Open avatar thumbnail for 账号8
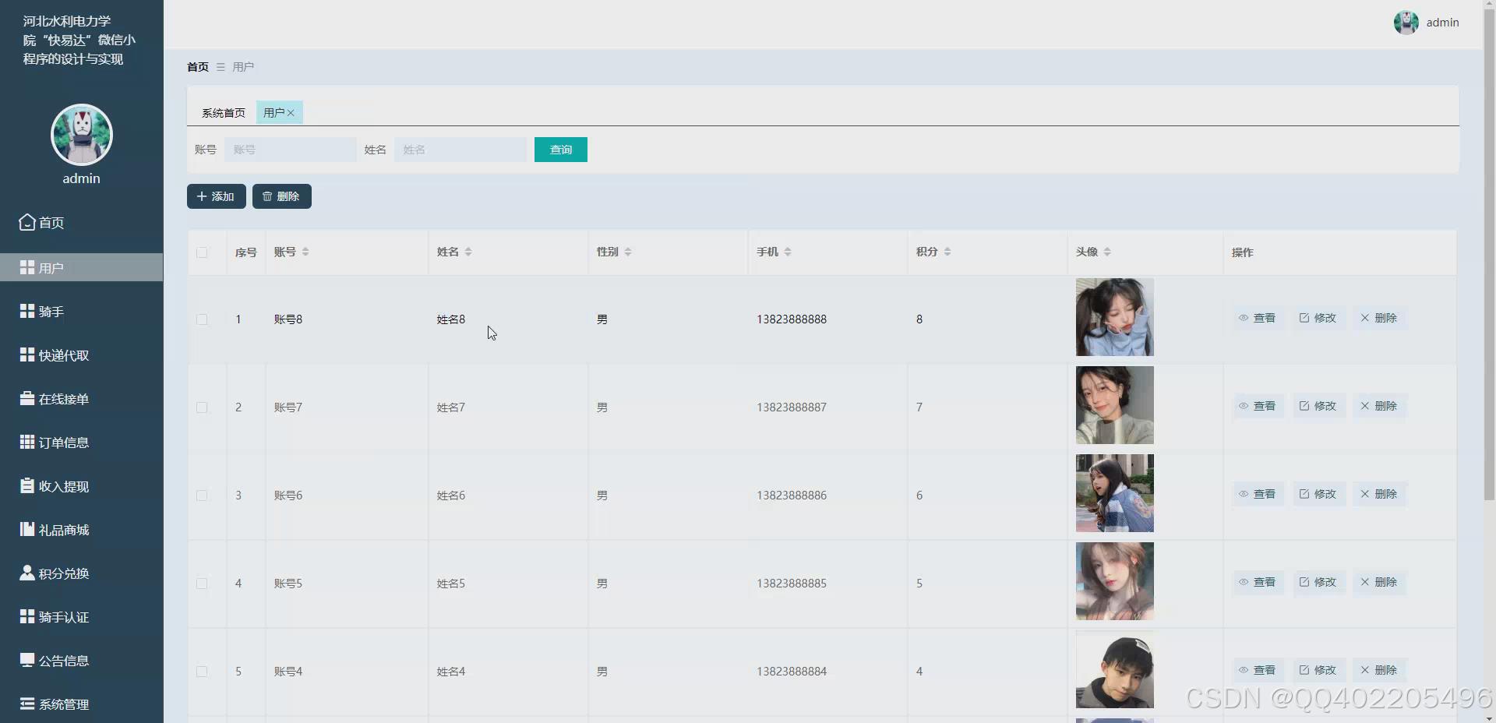 click(x=1115, y=317)
